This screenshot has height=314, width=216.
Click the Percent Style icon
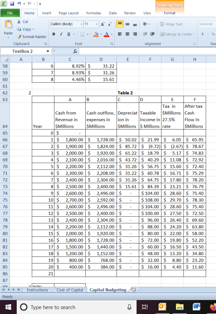coord(213,34)
